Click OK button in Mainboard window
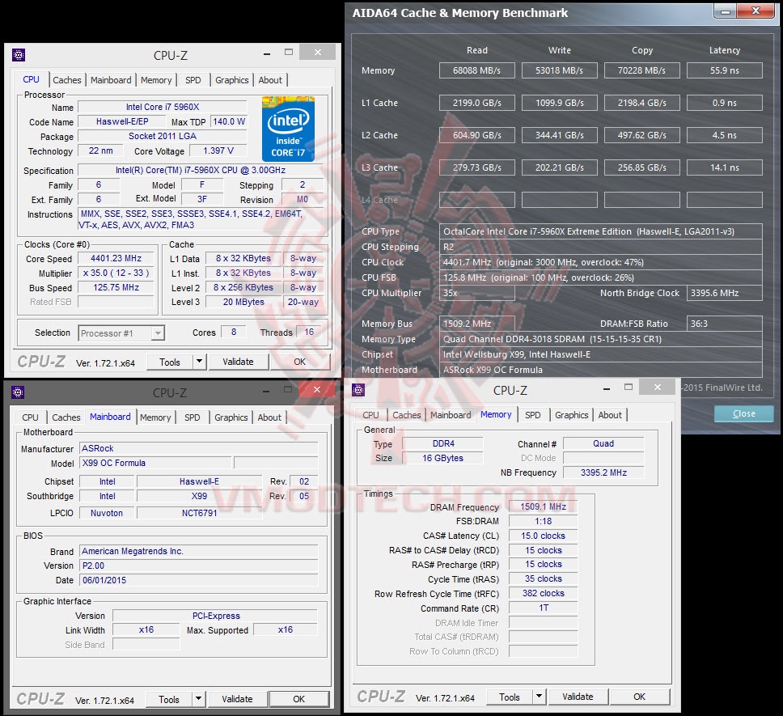 (298, 699)
